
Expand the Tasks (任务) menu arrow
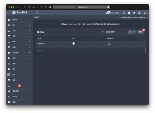(29, 36)
